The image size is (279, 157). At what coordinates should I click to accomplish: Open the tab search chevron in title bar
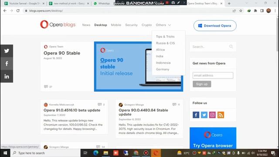tap(246, 3)
